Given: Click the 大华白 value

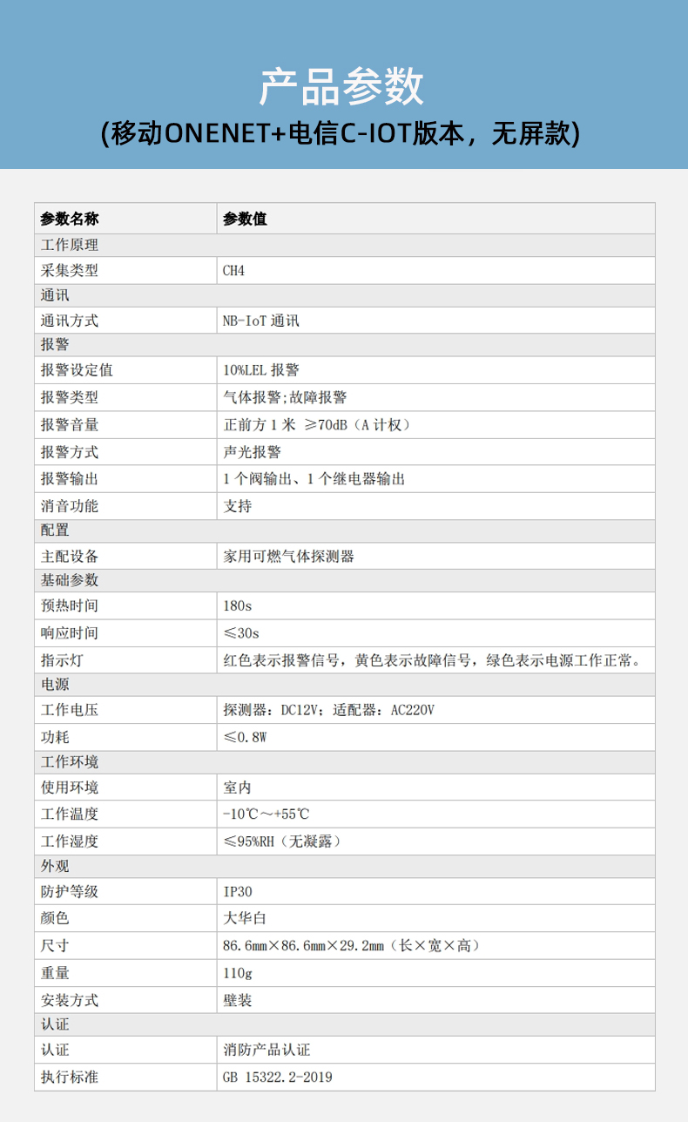Looking at the screenshot, I should point(245,918).
